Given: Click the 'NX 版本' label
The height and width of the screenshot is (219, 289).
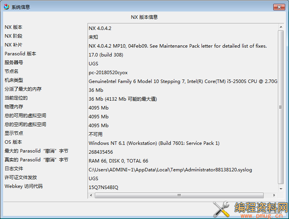Looking at the screenshot, I should (13, 27).
